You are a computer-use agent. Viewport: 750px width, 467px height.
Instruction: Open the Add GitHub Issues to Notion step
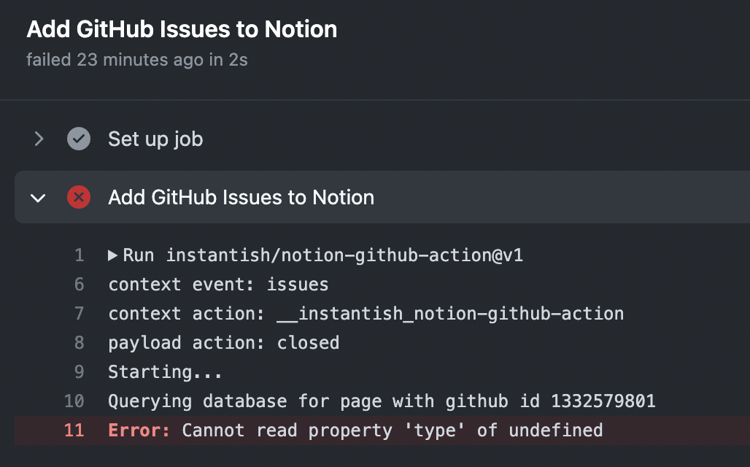pyautogui.click(x=241, y=197)
